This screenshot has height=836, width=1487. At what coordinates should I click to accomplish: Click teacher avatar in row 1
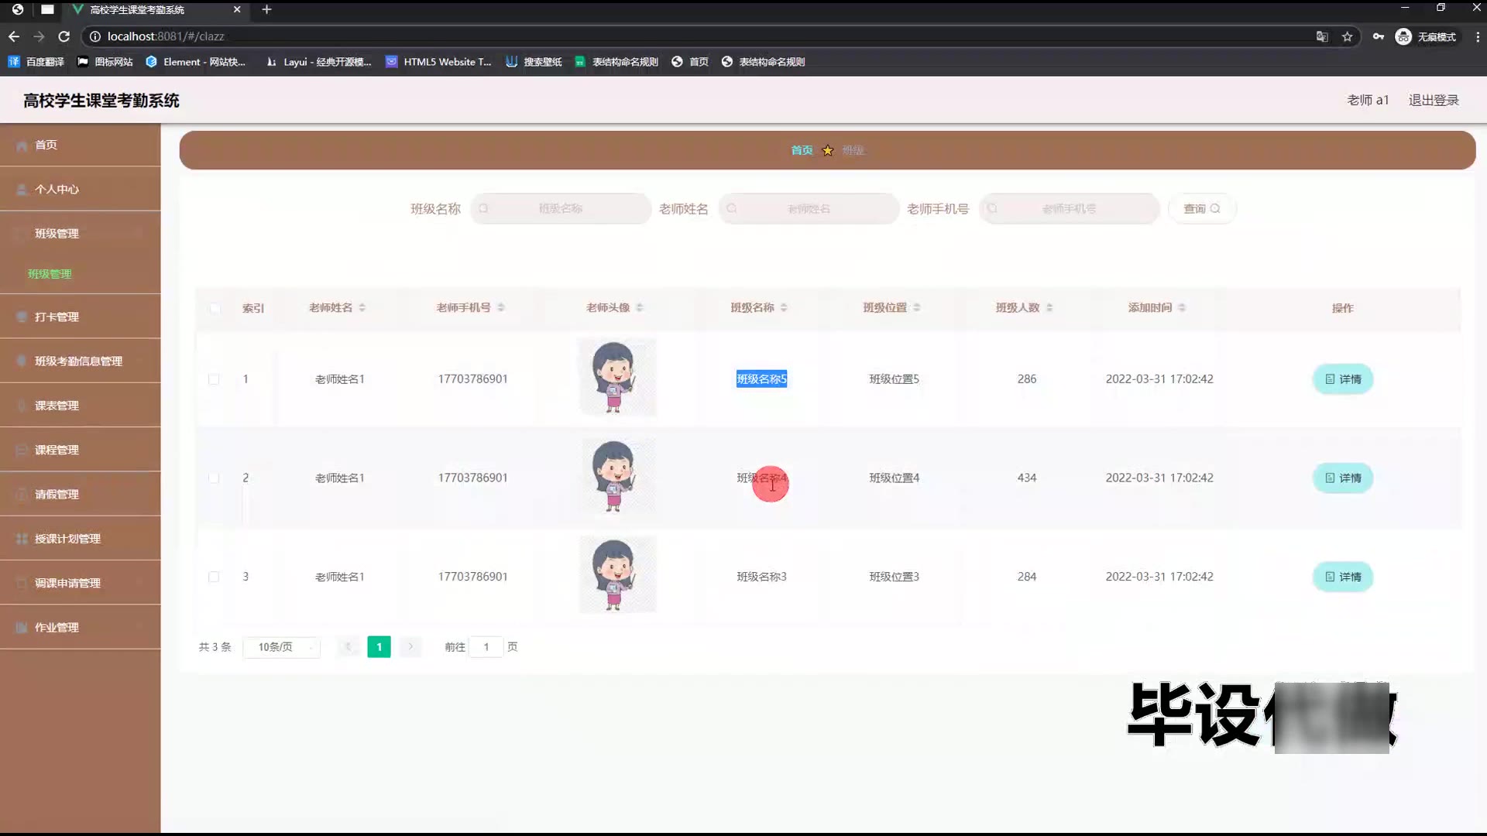(617, 378)
